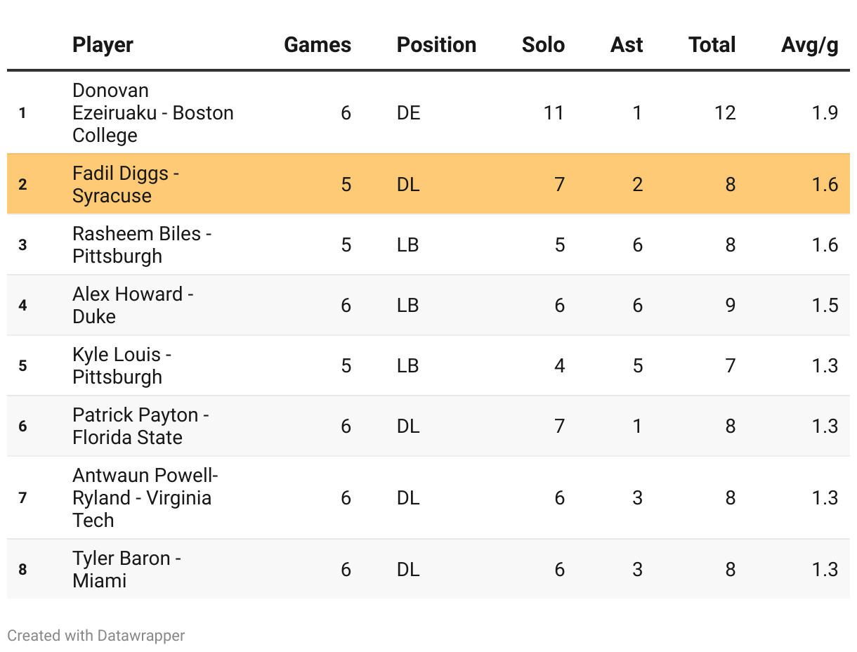Viewport: 857px width, 652px height.
Task: Click Alex Howard - Duke player name
Action: click(133, 305)
